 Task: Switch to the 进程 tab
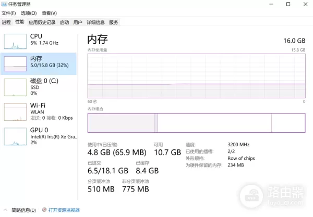pos(6,22)
